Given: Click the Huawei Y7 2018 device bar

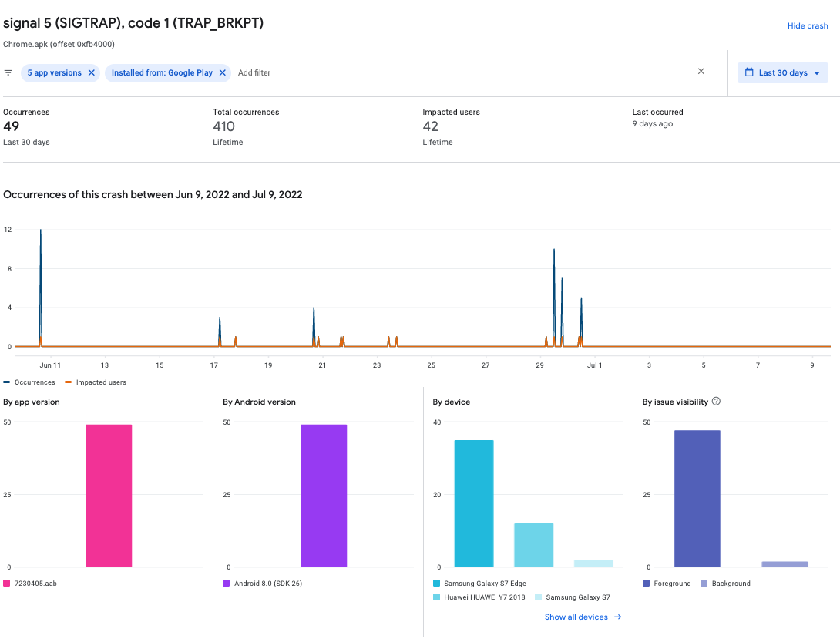Looking at the screenshot, I should pos(533,545).
